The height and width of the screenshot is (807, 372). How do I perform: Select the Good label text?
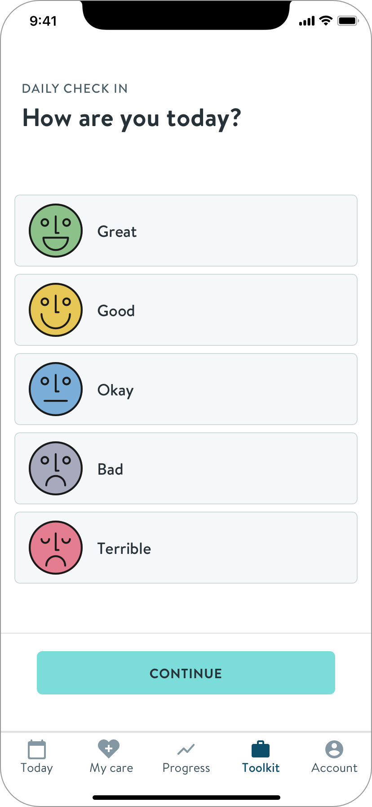pyautogui.click(x=116, y=311)
